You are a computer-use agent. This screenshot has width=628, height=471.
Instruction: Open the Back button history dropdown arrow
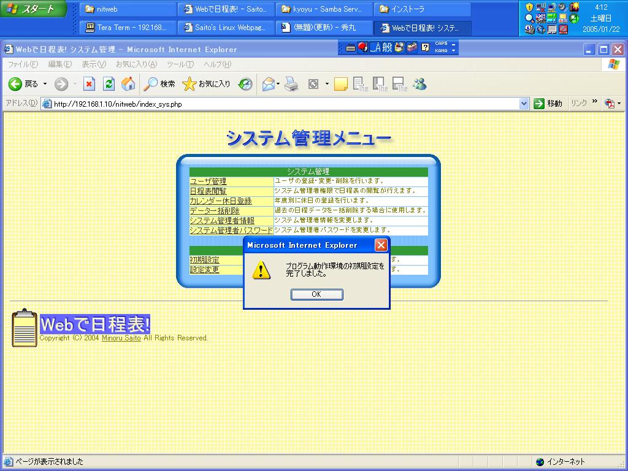[45, 84]
